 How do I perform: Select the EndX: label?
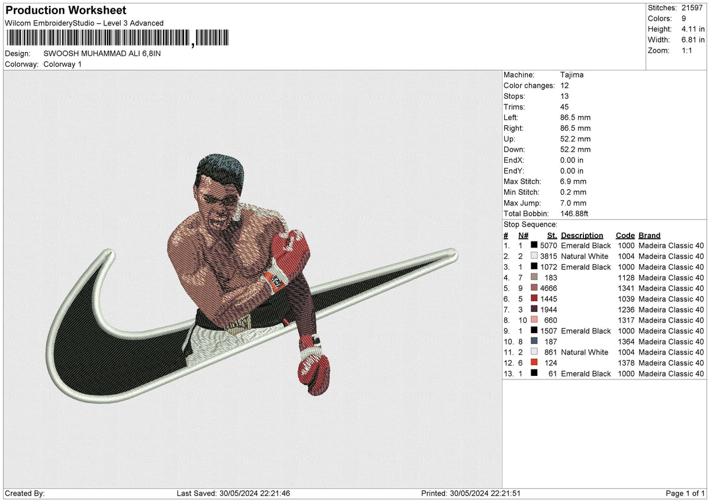pyautogui.click(x=514, y=160)
